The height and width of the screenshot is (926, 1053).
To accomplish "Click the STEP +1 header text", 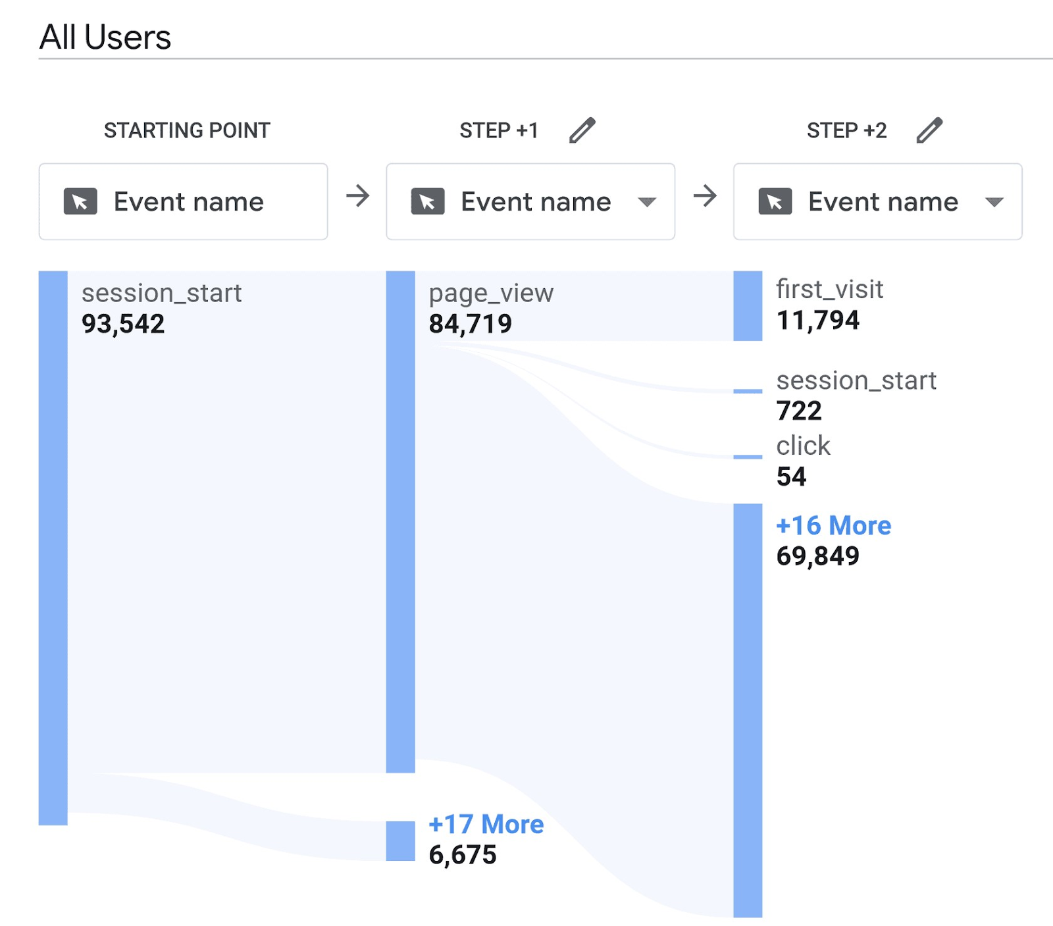I will [499, 130].
